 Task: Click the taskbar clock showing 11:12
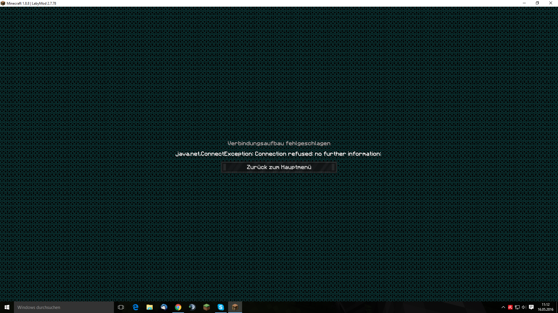pyautogui.click(x=546, y=307)
